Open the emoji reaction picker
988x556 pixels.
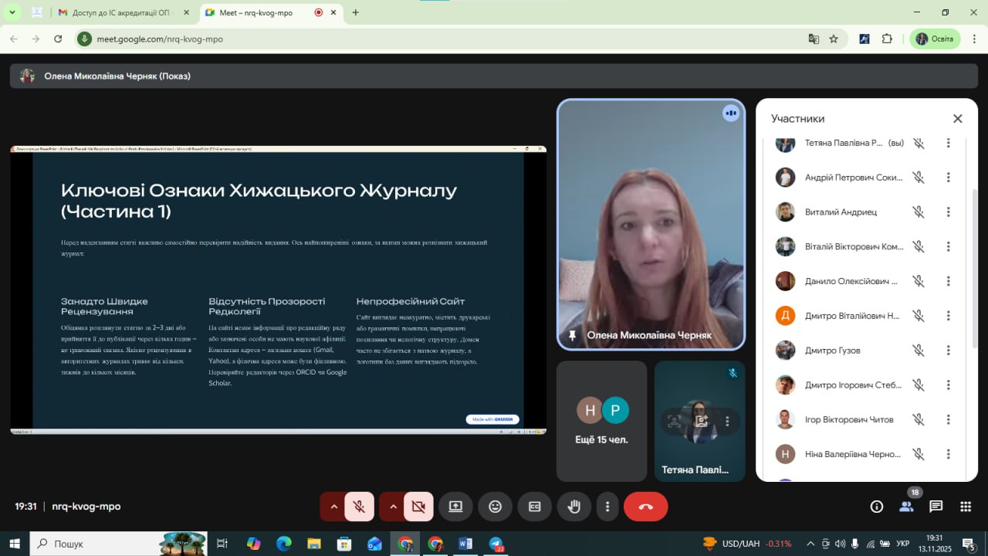495,507
